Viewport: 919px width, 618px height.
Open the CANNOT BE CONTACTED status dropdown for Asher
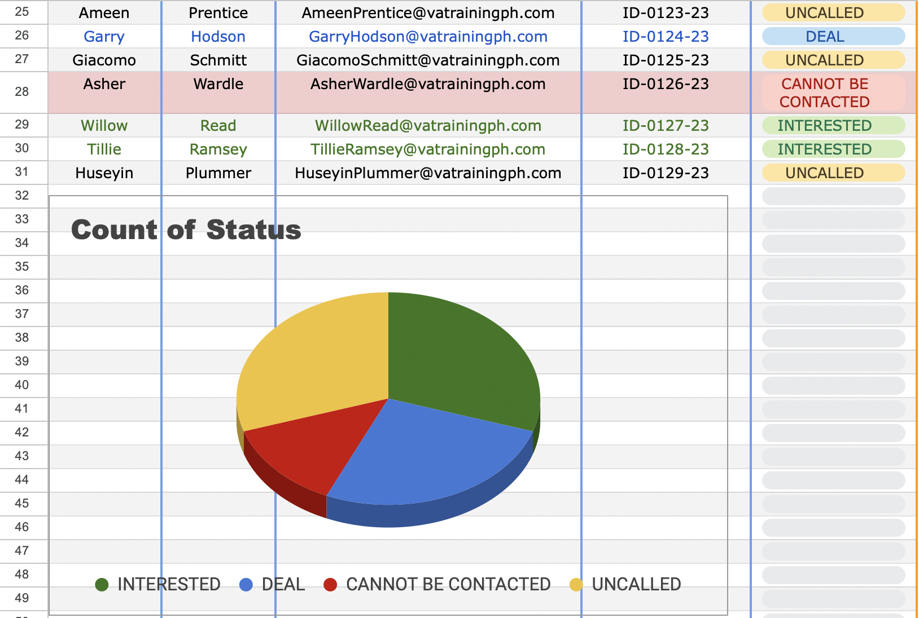click(x=833, y=92)
